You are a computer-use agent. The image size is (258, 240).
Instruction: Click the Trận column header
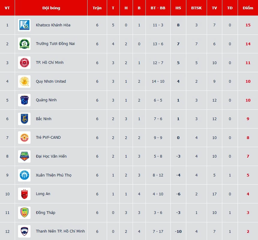click(97, 8)
